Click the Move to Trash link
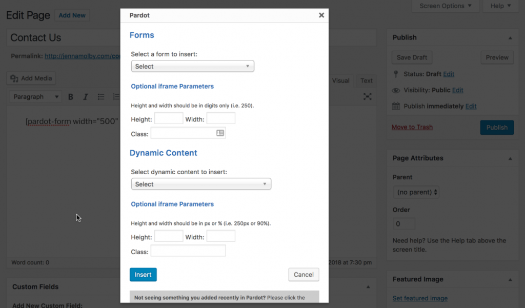This screenshot has height=308, width=525. 412,127
